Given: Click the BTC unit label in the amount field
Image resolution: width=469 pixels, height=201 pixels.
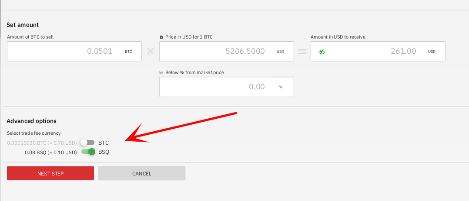Looking at the screenshot, I should coord(128,52).
